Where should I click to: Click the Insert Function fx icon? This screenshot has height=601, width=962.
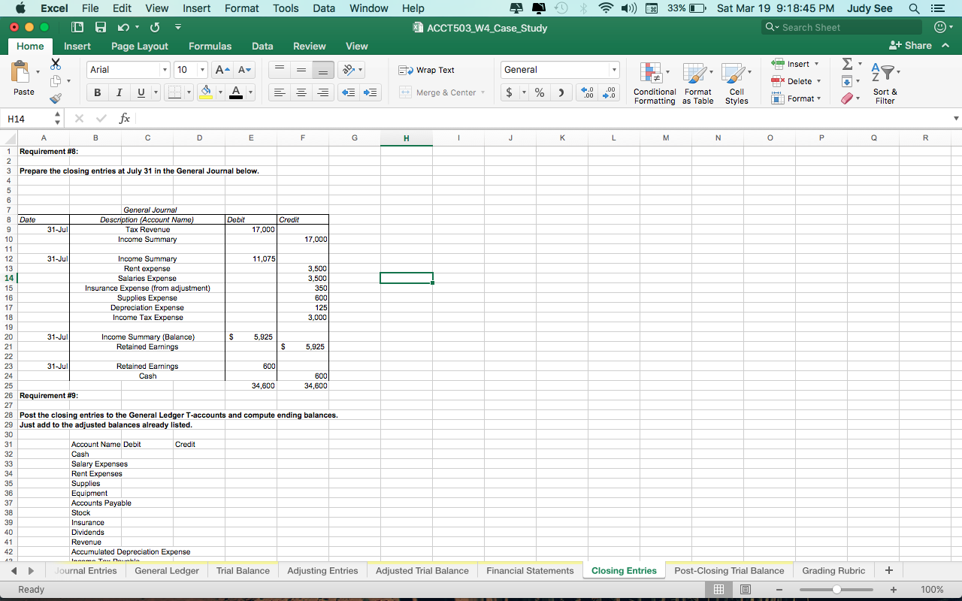pyautogui.click(x=125, y=119)
